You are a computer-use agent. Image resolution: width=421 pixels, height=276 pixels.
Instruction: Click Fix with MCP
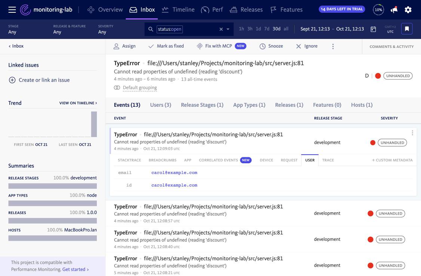[221, 46]
